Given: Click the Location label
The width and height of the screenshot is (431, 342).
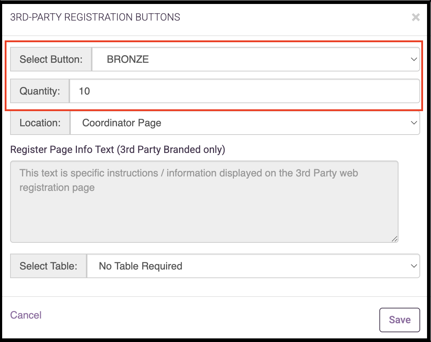Looking at the screenshot, I should point(40,123).
